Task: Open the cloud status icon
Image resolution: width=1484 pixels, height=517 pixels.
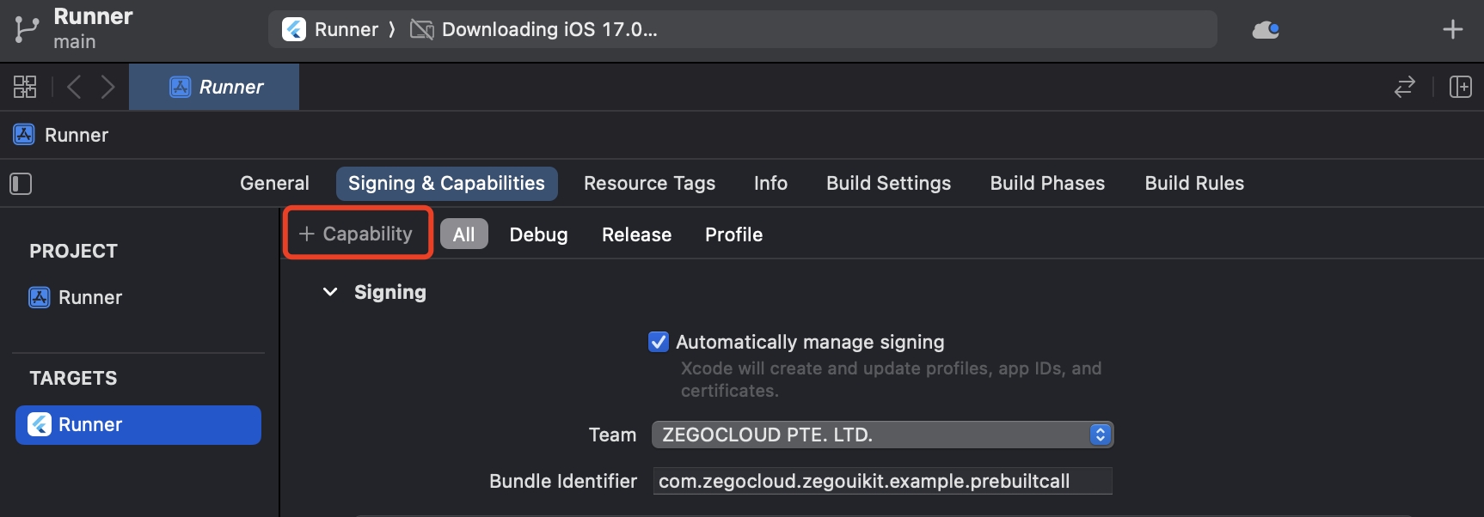Action: pos(1265,30)
